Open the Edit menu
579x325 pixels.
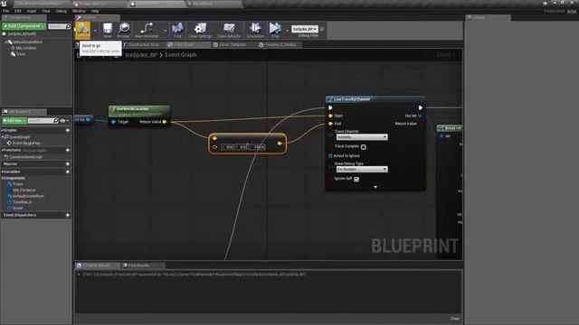(18, 11)
